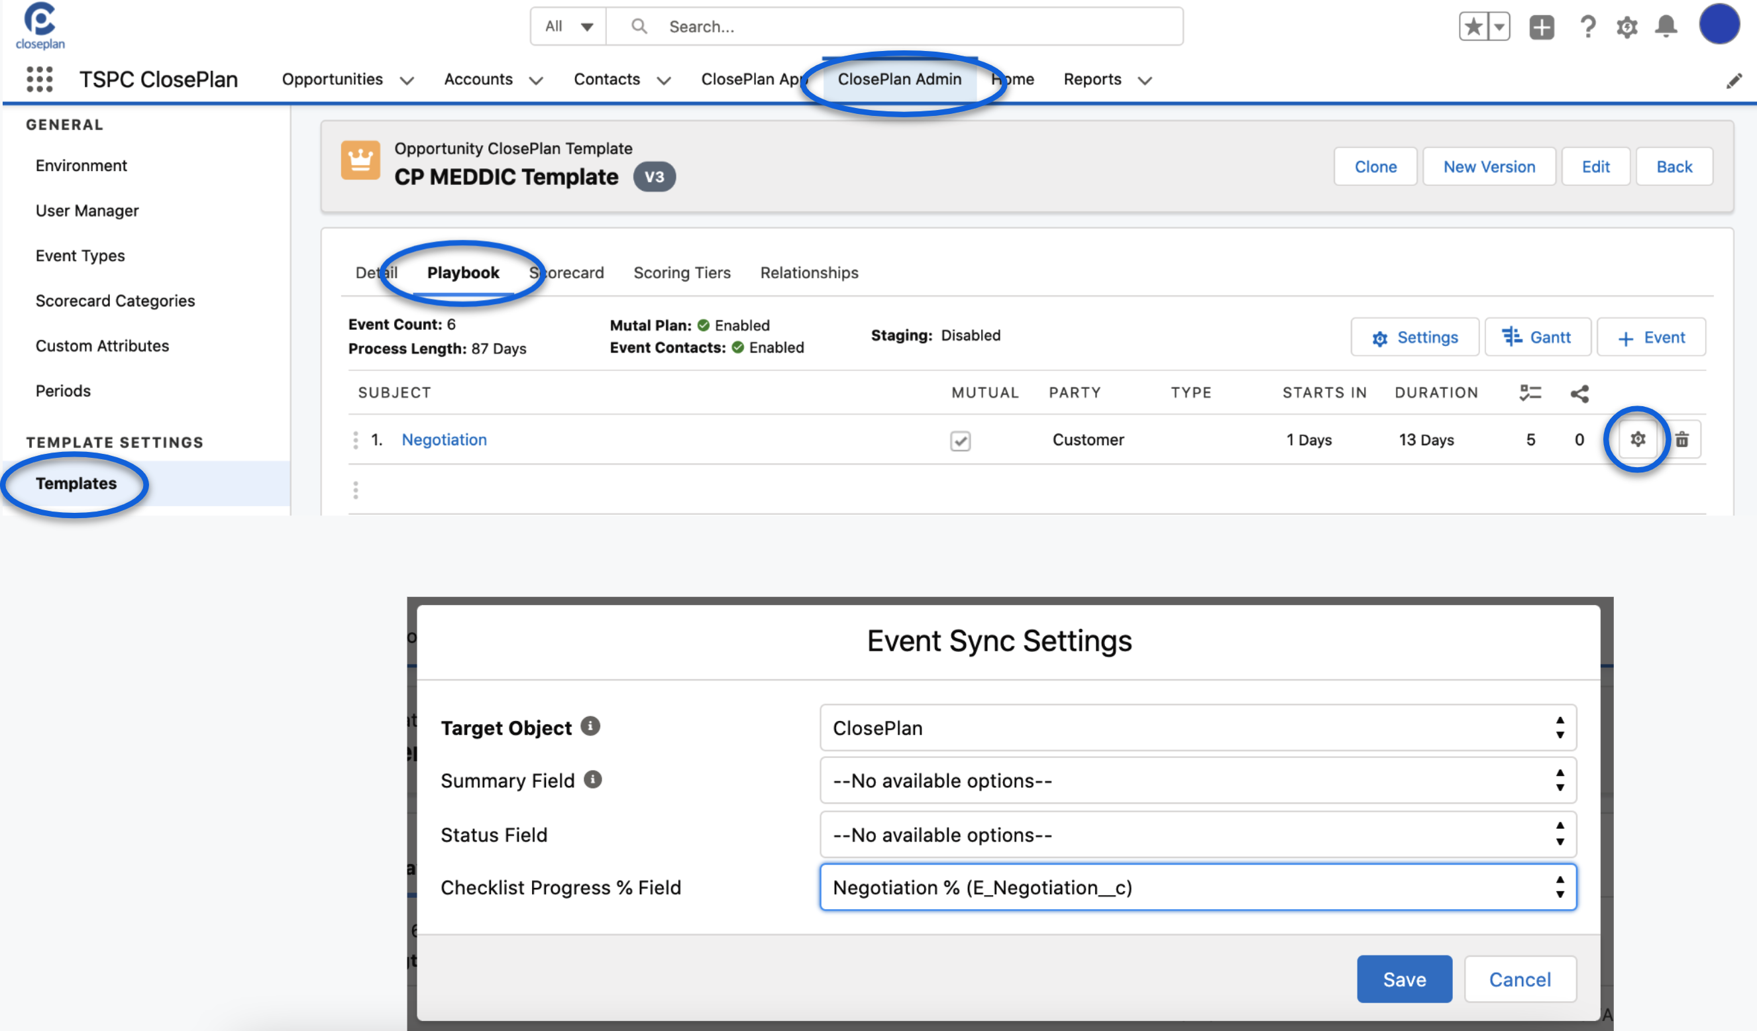Viewport: 1757px width, 1031px height.
Task: Open the Relationships tab
Action: (809, 272)
